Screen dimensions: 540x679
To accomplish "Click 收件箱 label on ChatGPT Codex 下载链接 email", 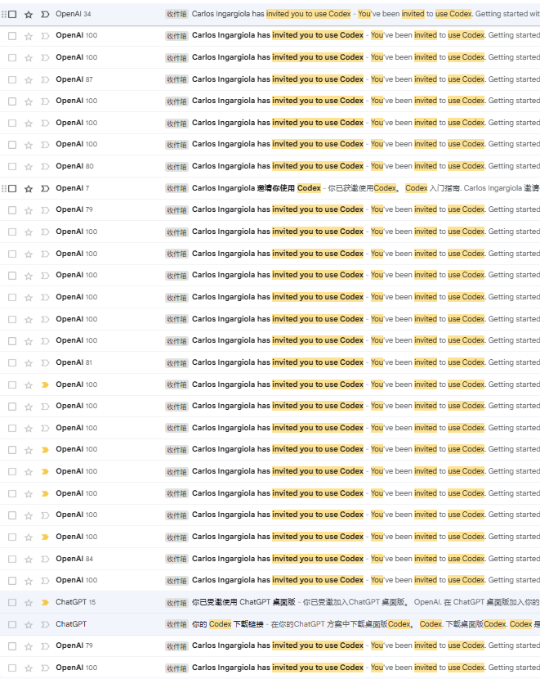I will point(176,624).
